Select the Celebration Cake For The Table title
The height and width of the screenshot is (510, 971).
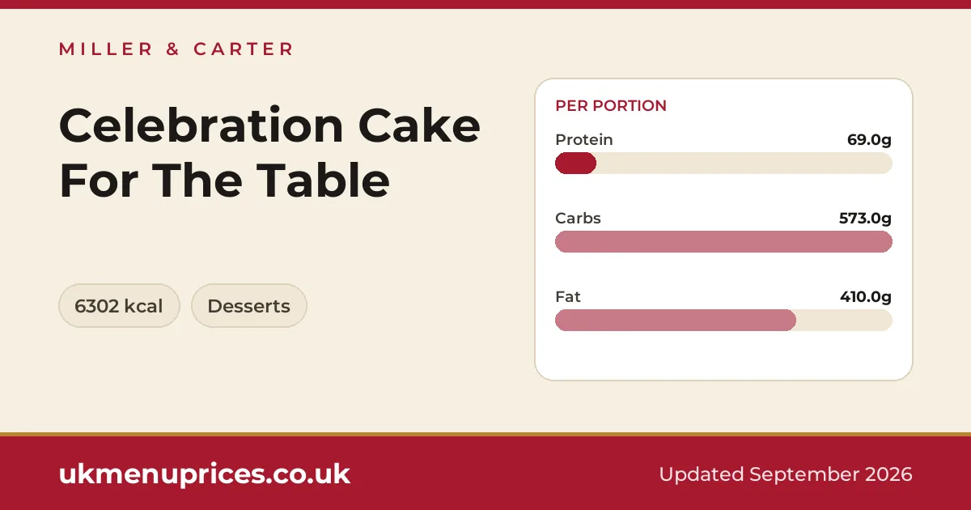(x=269, y=153)
